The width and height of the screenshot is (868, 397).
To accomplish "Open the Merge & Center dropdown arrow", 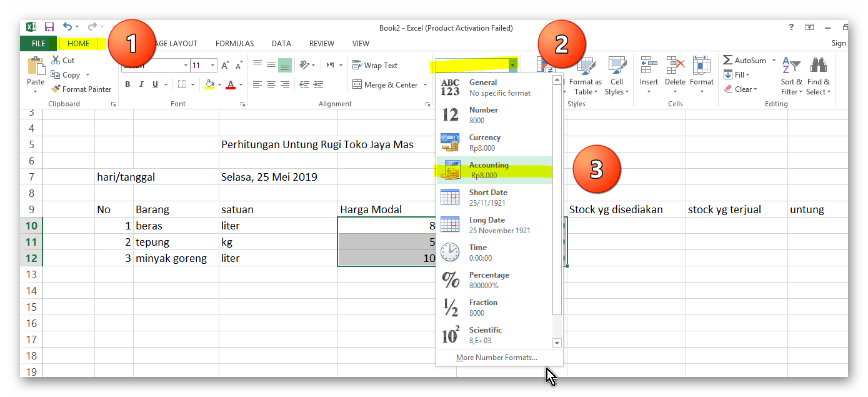I will point(424,84).
